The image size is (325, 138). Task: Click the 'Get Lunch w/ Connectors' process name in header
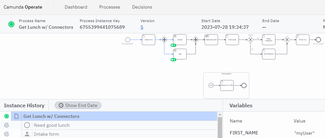(x=46, y=27)
